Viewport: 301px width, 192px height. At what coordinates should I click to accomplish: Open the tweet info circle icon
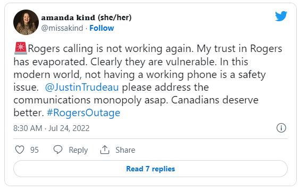point(281,128)
